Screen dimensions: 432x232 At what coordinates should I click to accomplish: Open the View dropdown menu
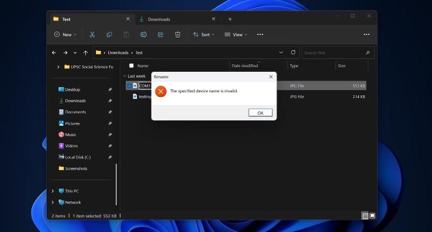coord(236,34)
